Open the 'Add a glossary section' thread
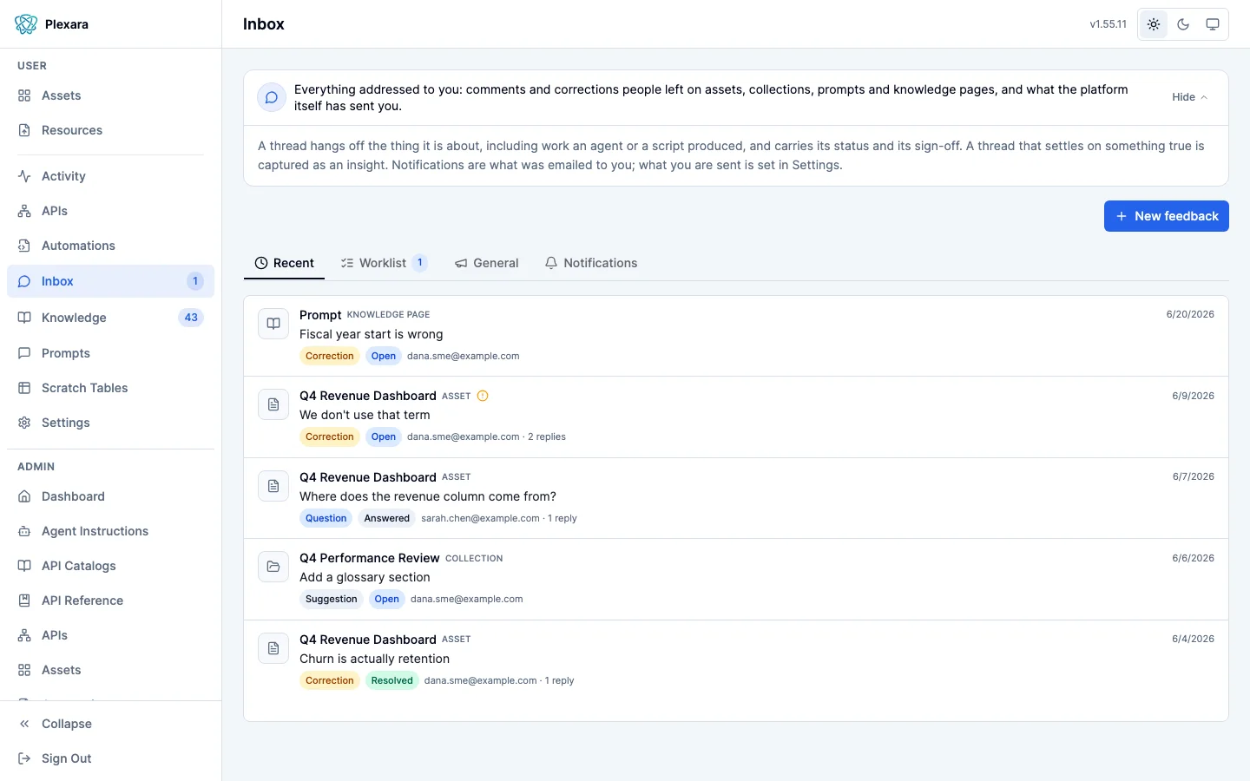Screen dimensions: 1250x781 coord(736,580)
